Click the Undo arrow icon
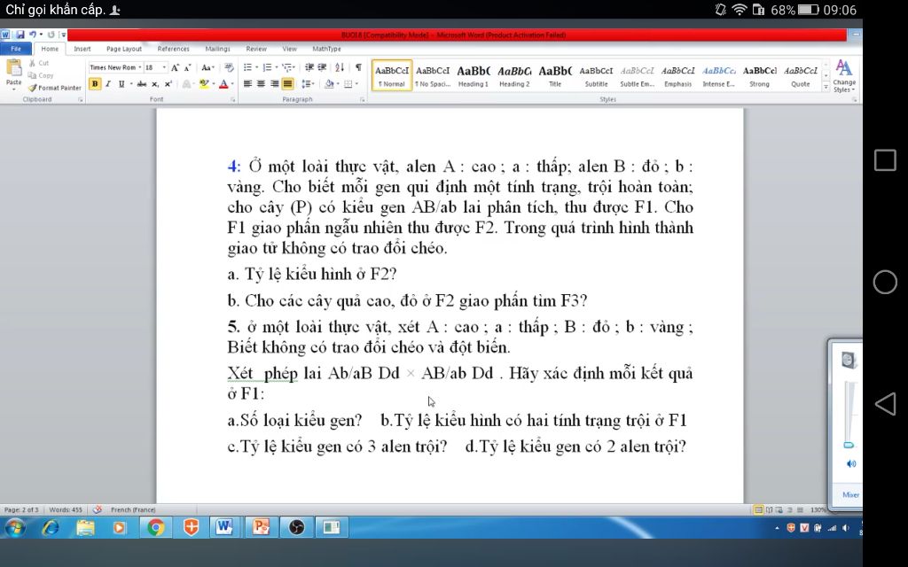Viewport: 908px width, 567px height. [x=33, y=35]
